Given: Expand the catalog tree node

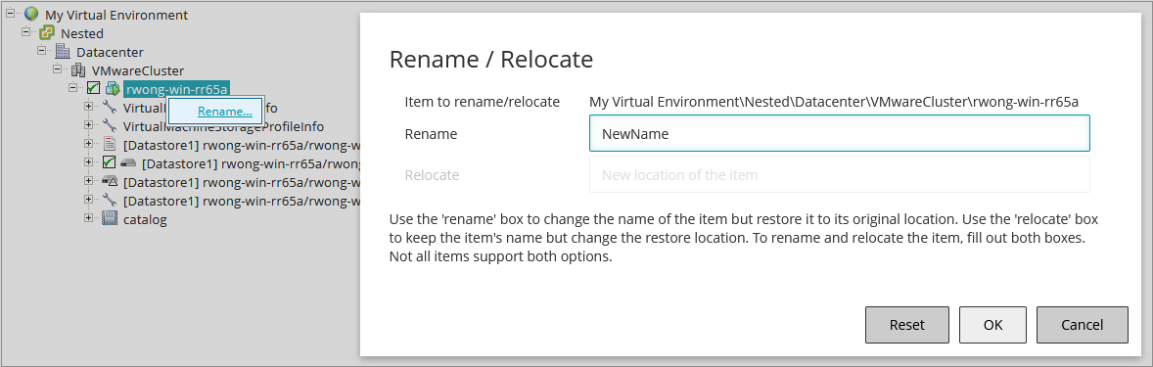Looking at the screenshot, I should click(x=89, y=218).
